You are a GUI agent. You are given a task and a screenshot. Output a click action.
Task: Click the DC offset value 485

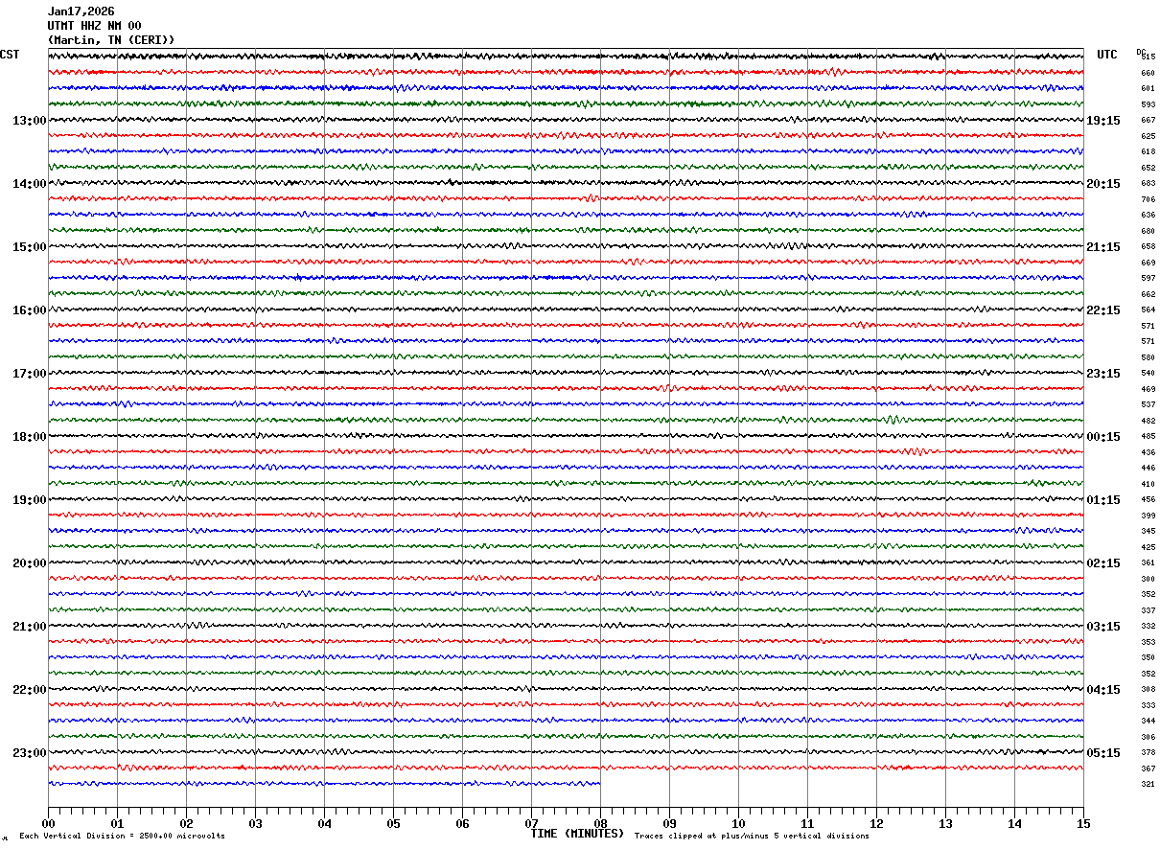pyautogui.click(x=1148, y=437)
